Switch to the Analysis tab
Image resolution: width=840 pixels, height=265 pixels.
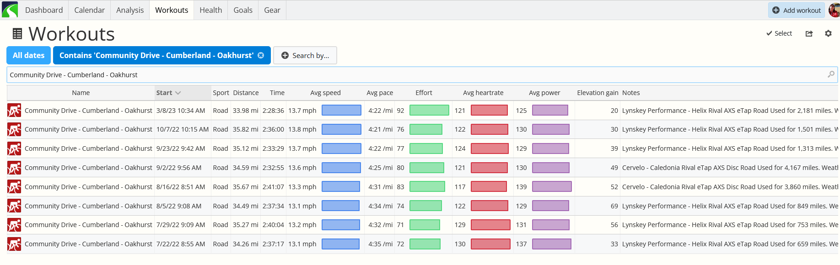[x=130, y=10]
